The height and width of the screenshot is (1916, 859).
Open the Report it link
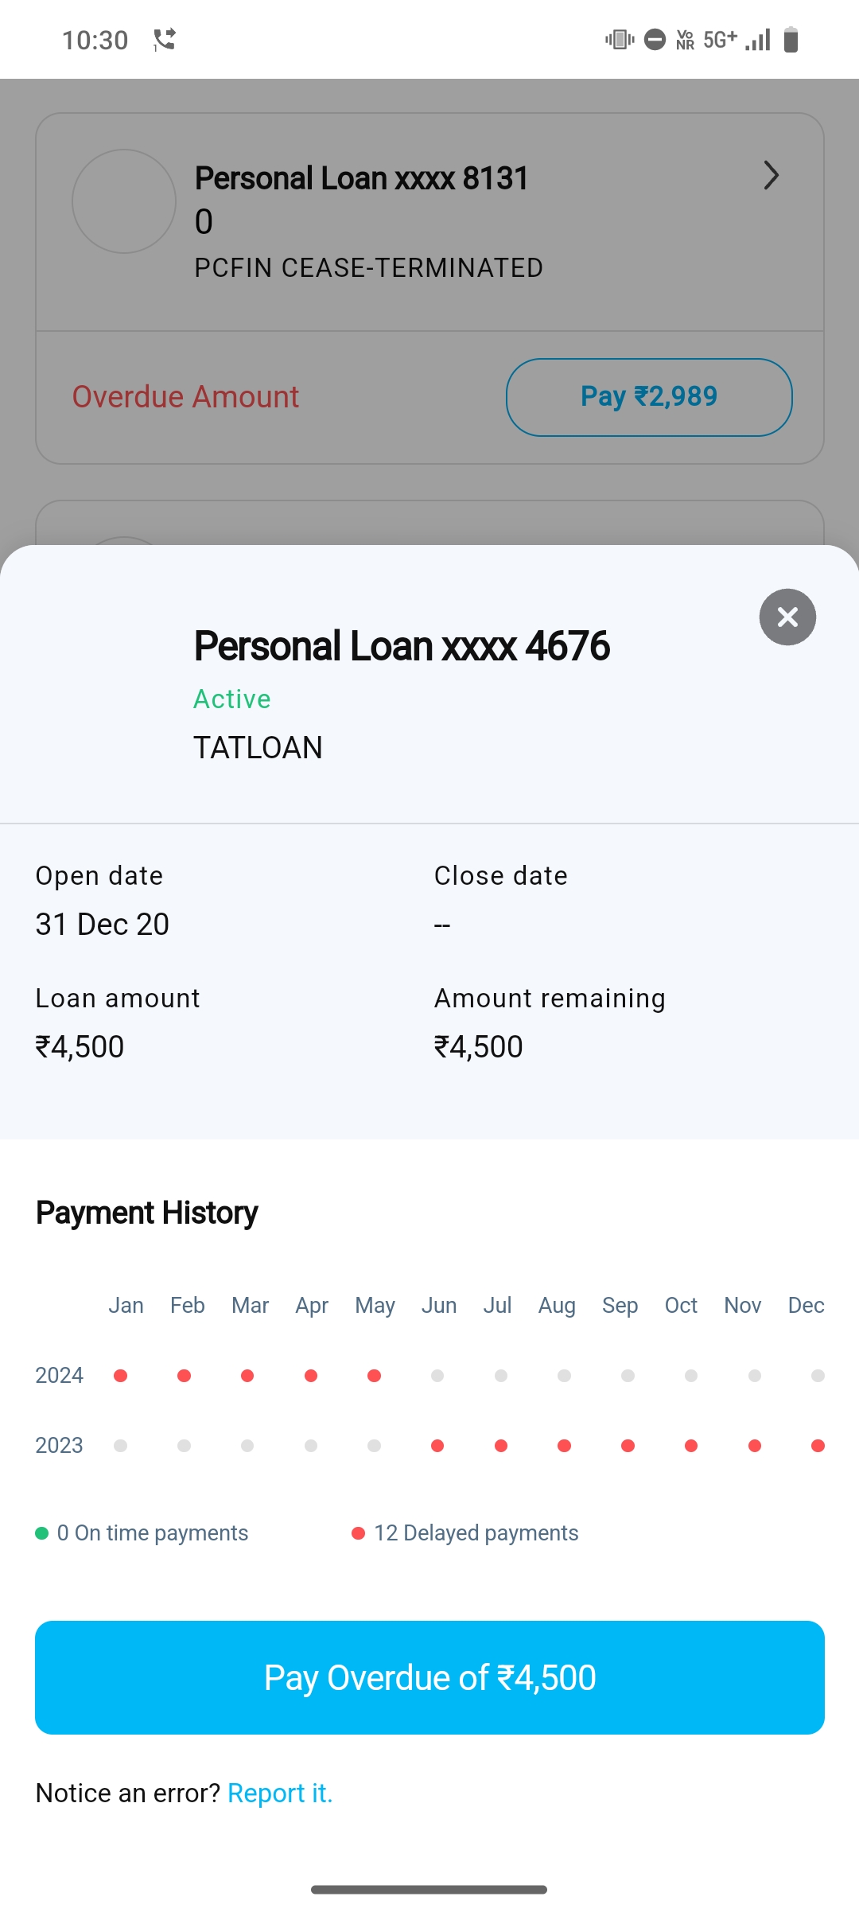[x=280, y=1793]
